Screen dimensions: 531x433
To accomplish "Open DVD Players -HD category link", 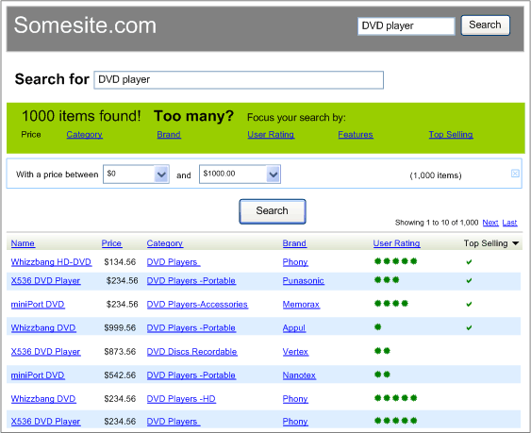I will point(181,399).
